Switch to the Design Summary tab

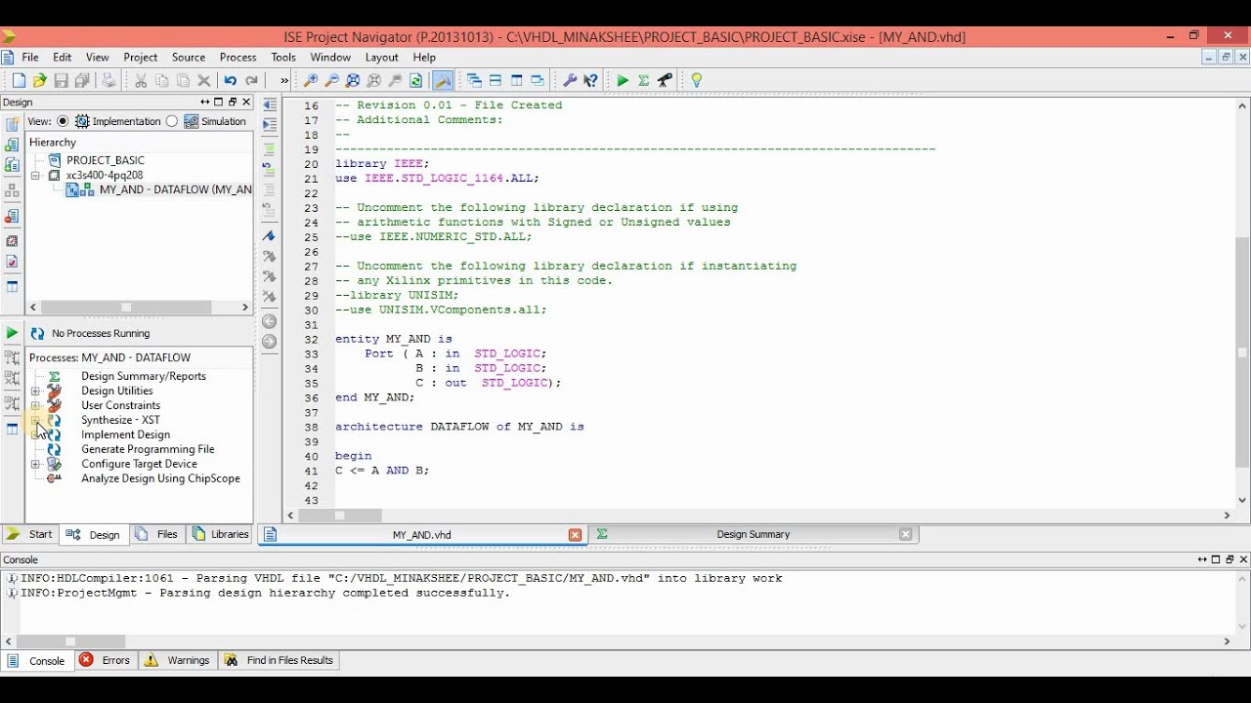(x=753, y=534)
